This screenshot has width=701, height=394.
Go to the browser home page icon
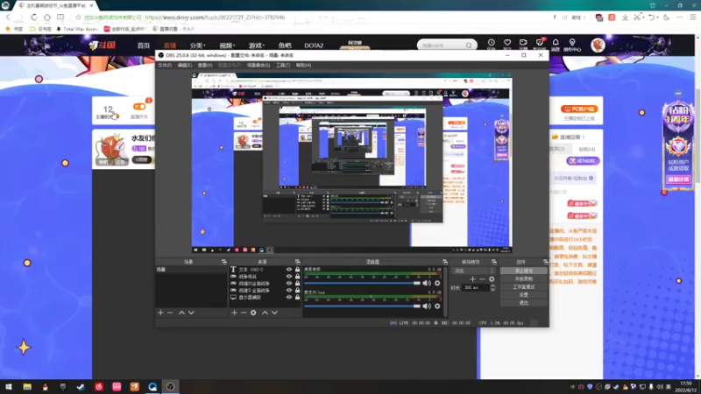pyautogui.click(x=47, y=18)
